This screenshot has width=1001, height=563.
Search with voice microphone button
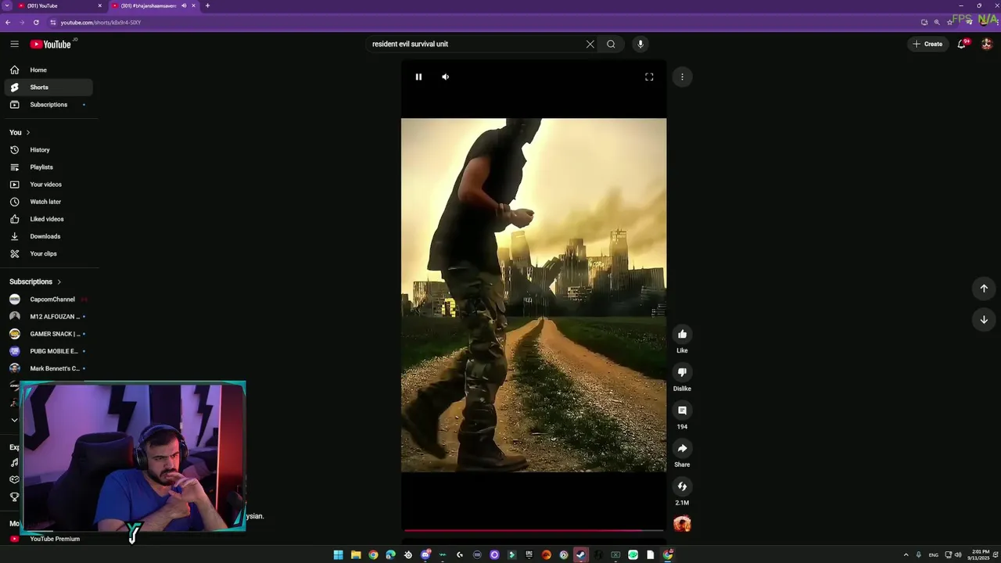tap(640, 44)
